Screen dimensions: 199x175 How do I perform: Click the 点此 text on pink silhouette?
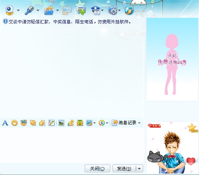click(x=172, y=56)
